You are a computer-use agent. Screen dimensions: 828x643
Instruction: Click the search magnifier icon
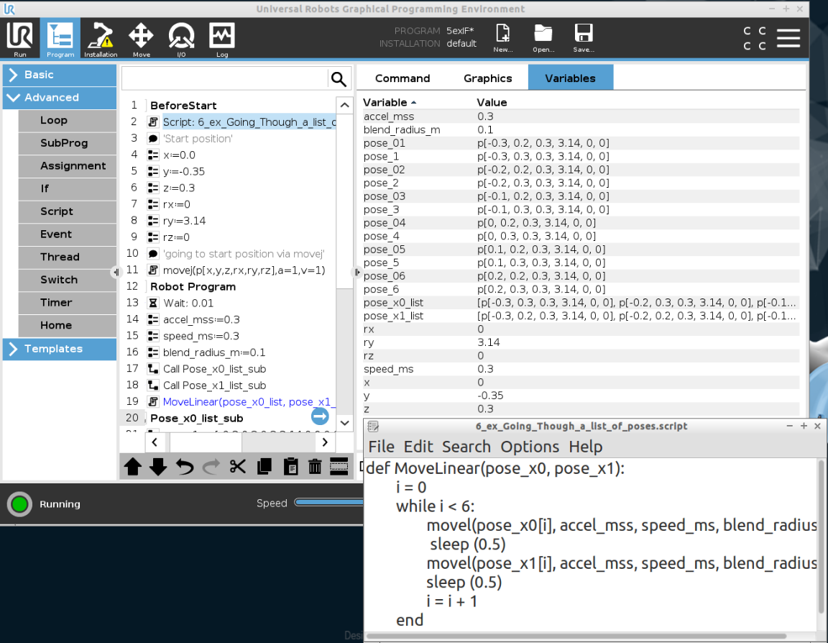click(x=339, y=78)
